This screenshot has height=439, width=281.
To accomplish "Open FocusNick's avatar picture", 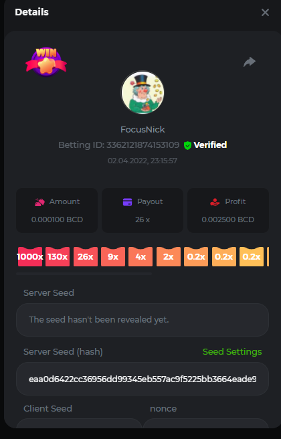I will (x=143, y=92).
